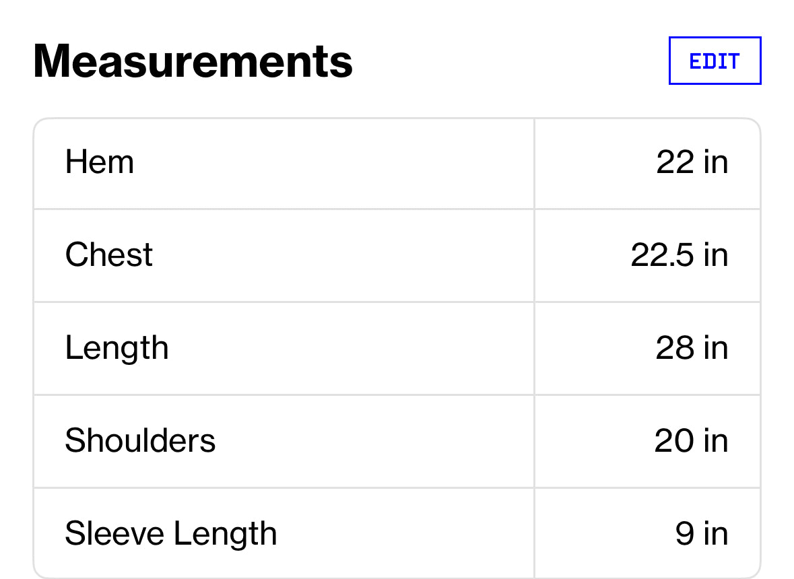Click the 'in' unit in Hem row
The height and width of the screenshot is (579, 794).
(716, 163)
